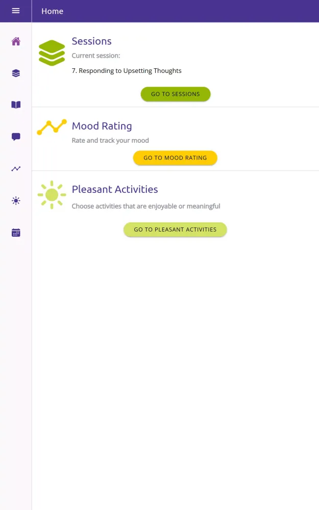Click the open book sidebar icon
The height and width of the screenshot is (510, 319).
16,105
